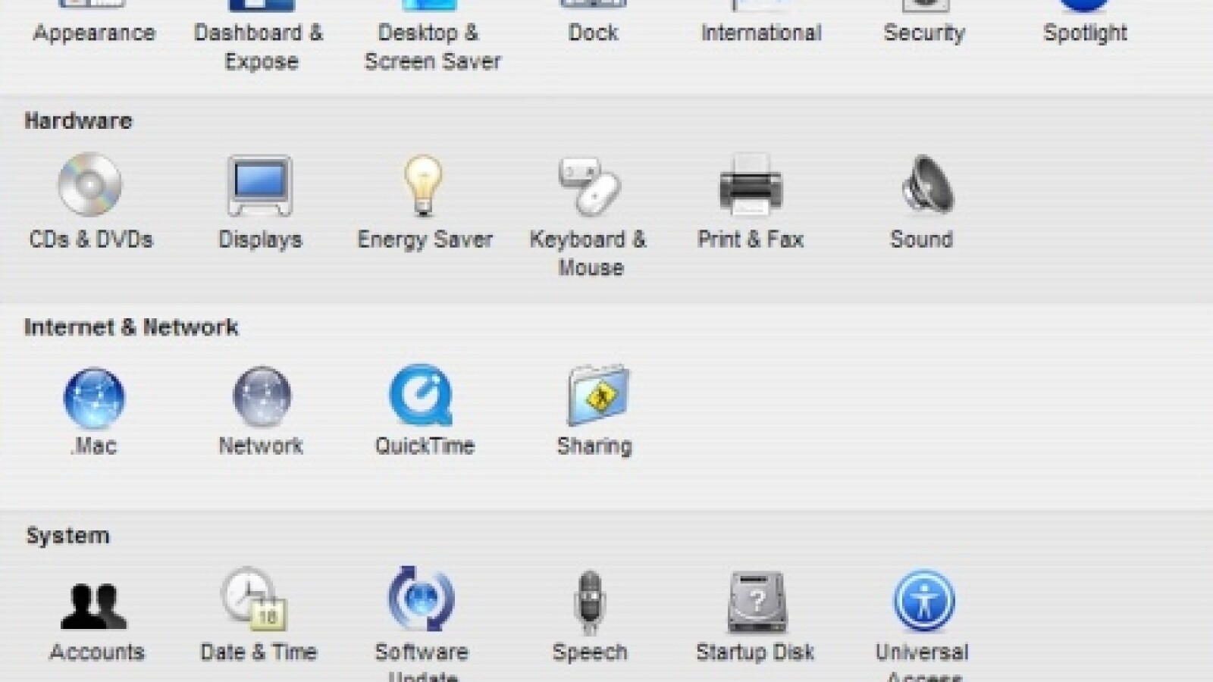Image resolution: width=1213 pixels, height=682 pixels.
Task: Click the Appearance label
Action: [94, 33]
